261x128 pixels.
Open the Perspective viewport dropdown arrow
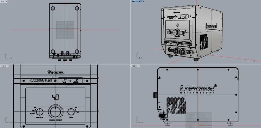(x=144, y=1)
